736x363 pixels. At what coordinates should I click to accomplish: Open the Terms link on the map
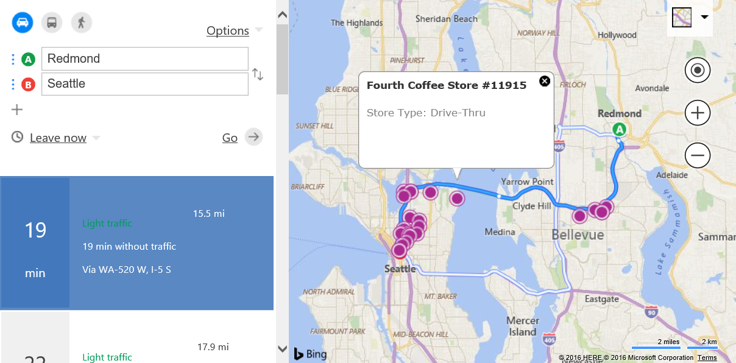(707, 358)
